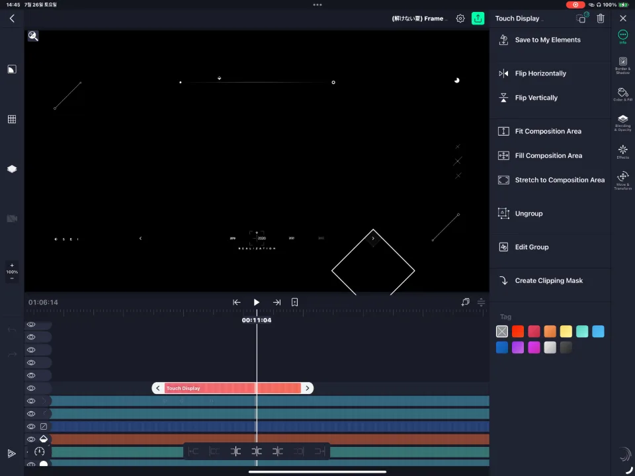
Task: Play the composition preview
Action: [x=257, y=302]
